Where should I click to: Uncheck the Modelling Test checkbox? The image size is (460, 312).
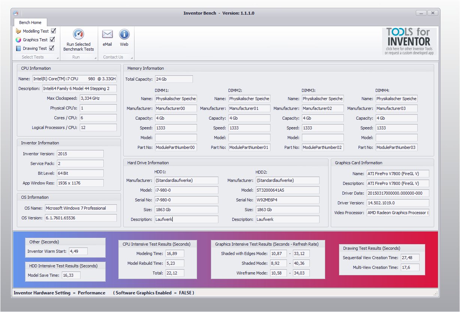point(53,31)
